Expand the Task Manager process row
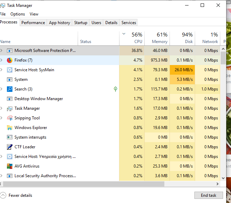Screen dimensions: 231x203 point(1,108)
